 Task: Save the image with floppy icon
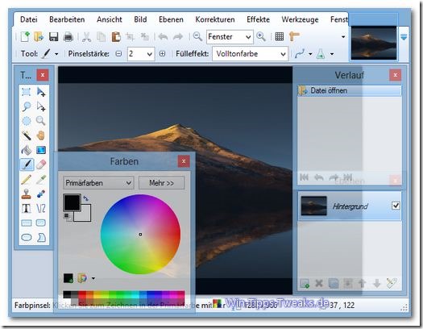[53, 37]
